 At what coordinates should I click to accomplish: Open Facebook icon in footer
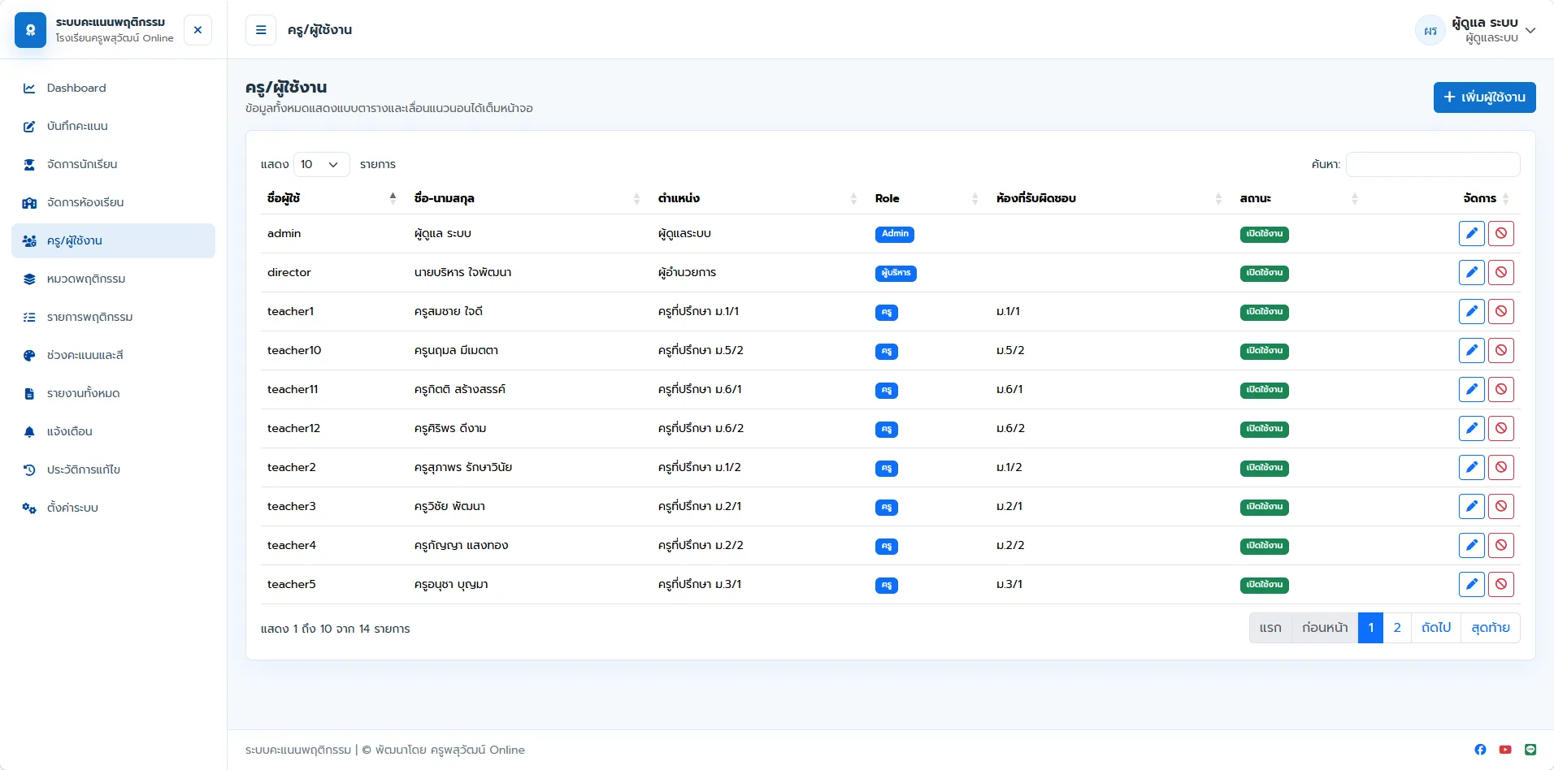tap(1480, 750)
